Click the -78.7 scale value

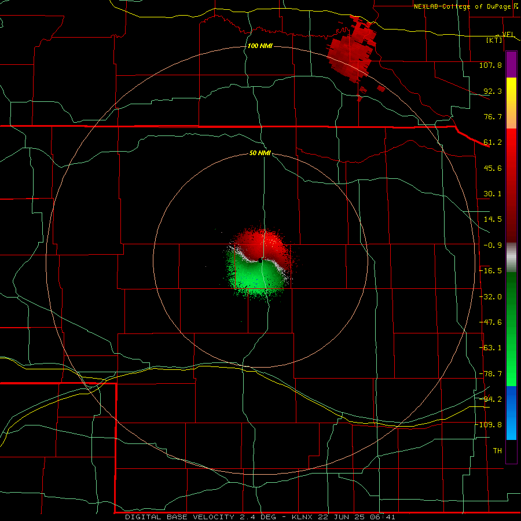point(490,374)
